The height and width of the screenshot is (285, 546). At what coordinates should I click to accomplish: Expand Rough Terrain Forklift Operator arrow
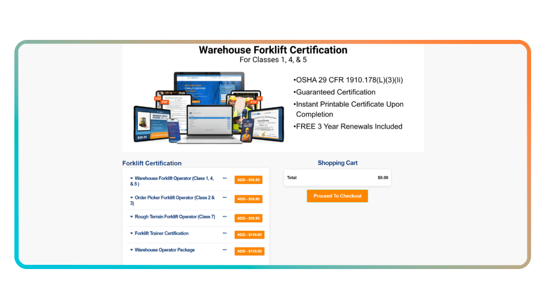pyautogui.click(x=132, y=216)
